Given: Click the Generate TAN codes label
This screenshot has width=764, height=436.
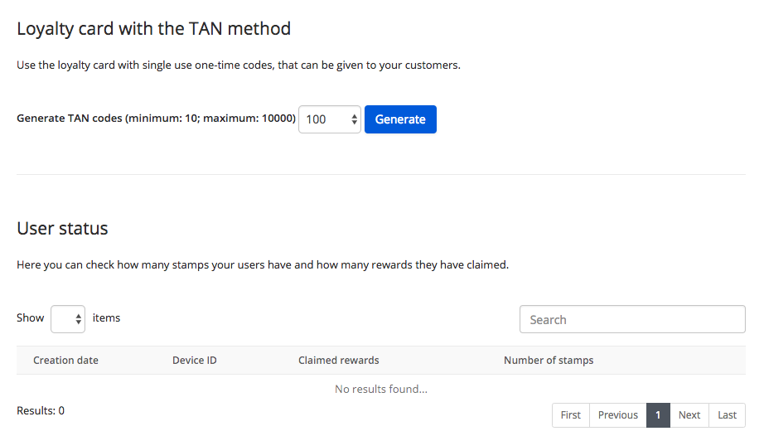Looking at the screenshot, I should click(156, 119).
